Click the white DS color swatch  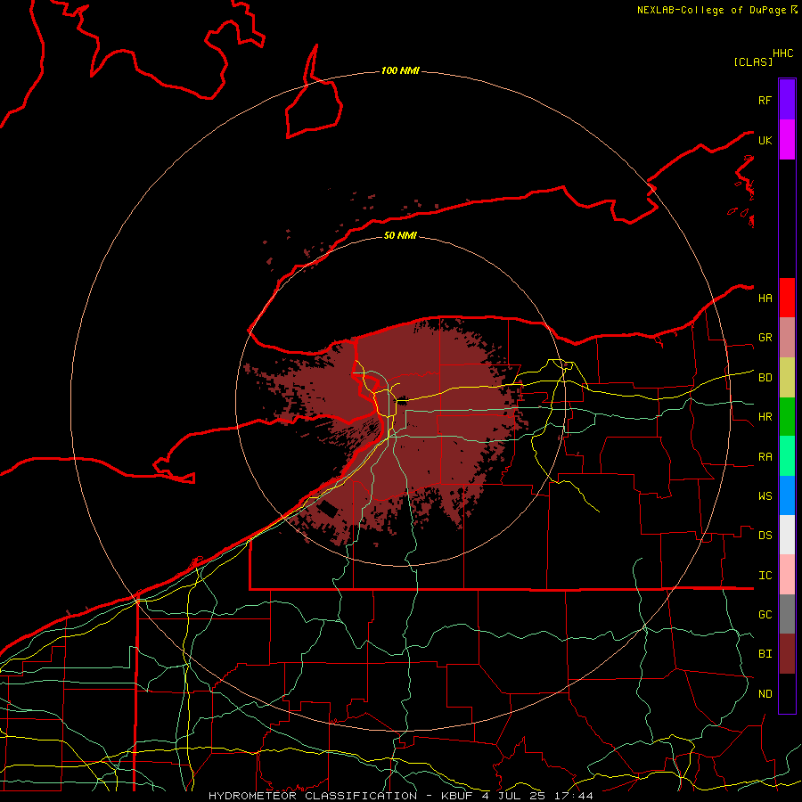pyautogui.click(x=787, y=535)
